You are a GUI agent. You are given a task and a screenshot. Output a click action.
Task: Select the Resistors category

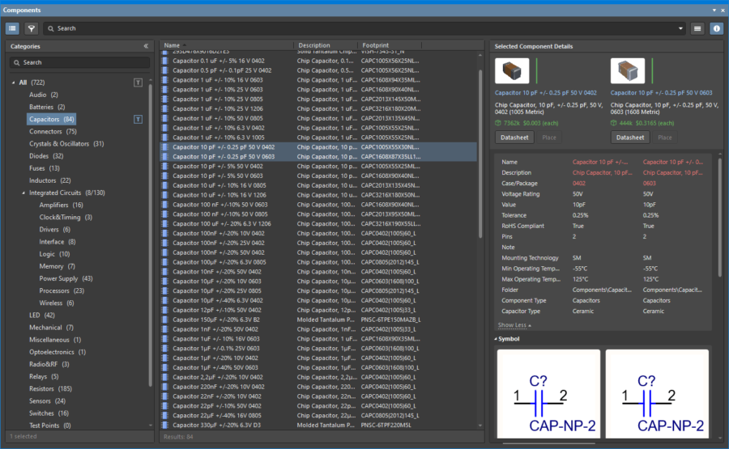pos(42,388)
